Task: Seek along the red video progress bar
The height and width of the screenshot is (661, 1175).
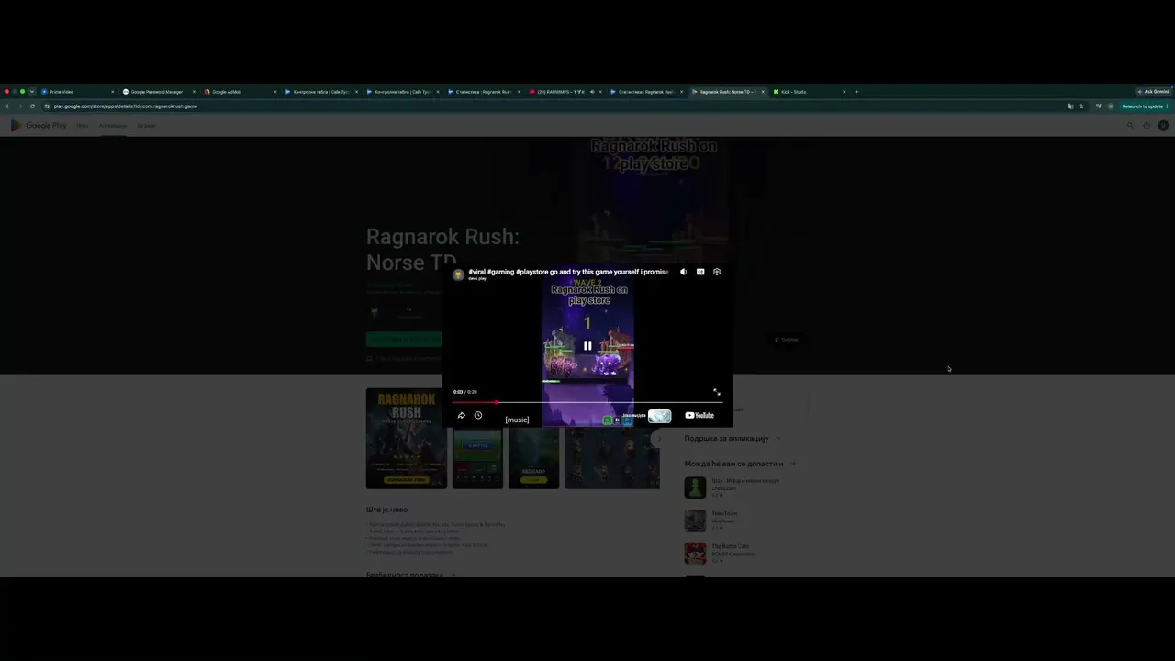Action: point(587,402)
